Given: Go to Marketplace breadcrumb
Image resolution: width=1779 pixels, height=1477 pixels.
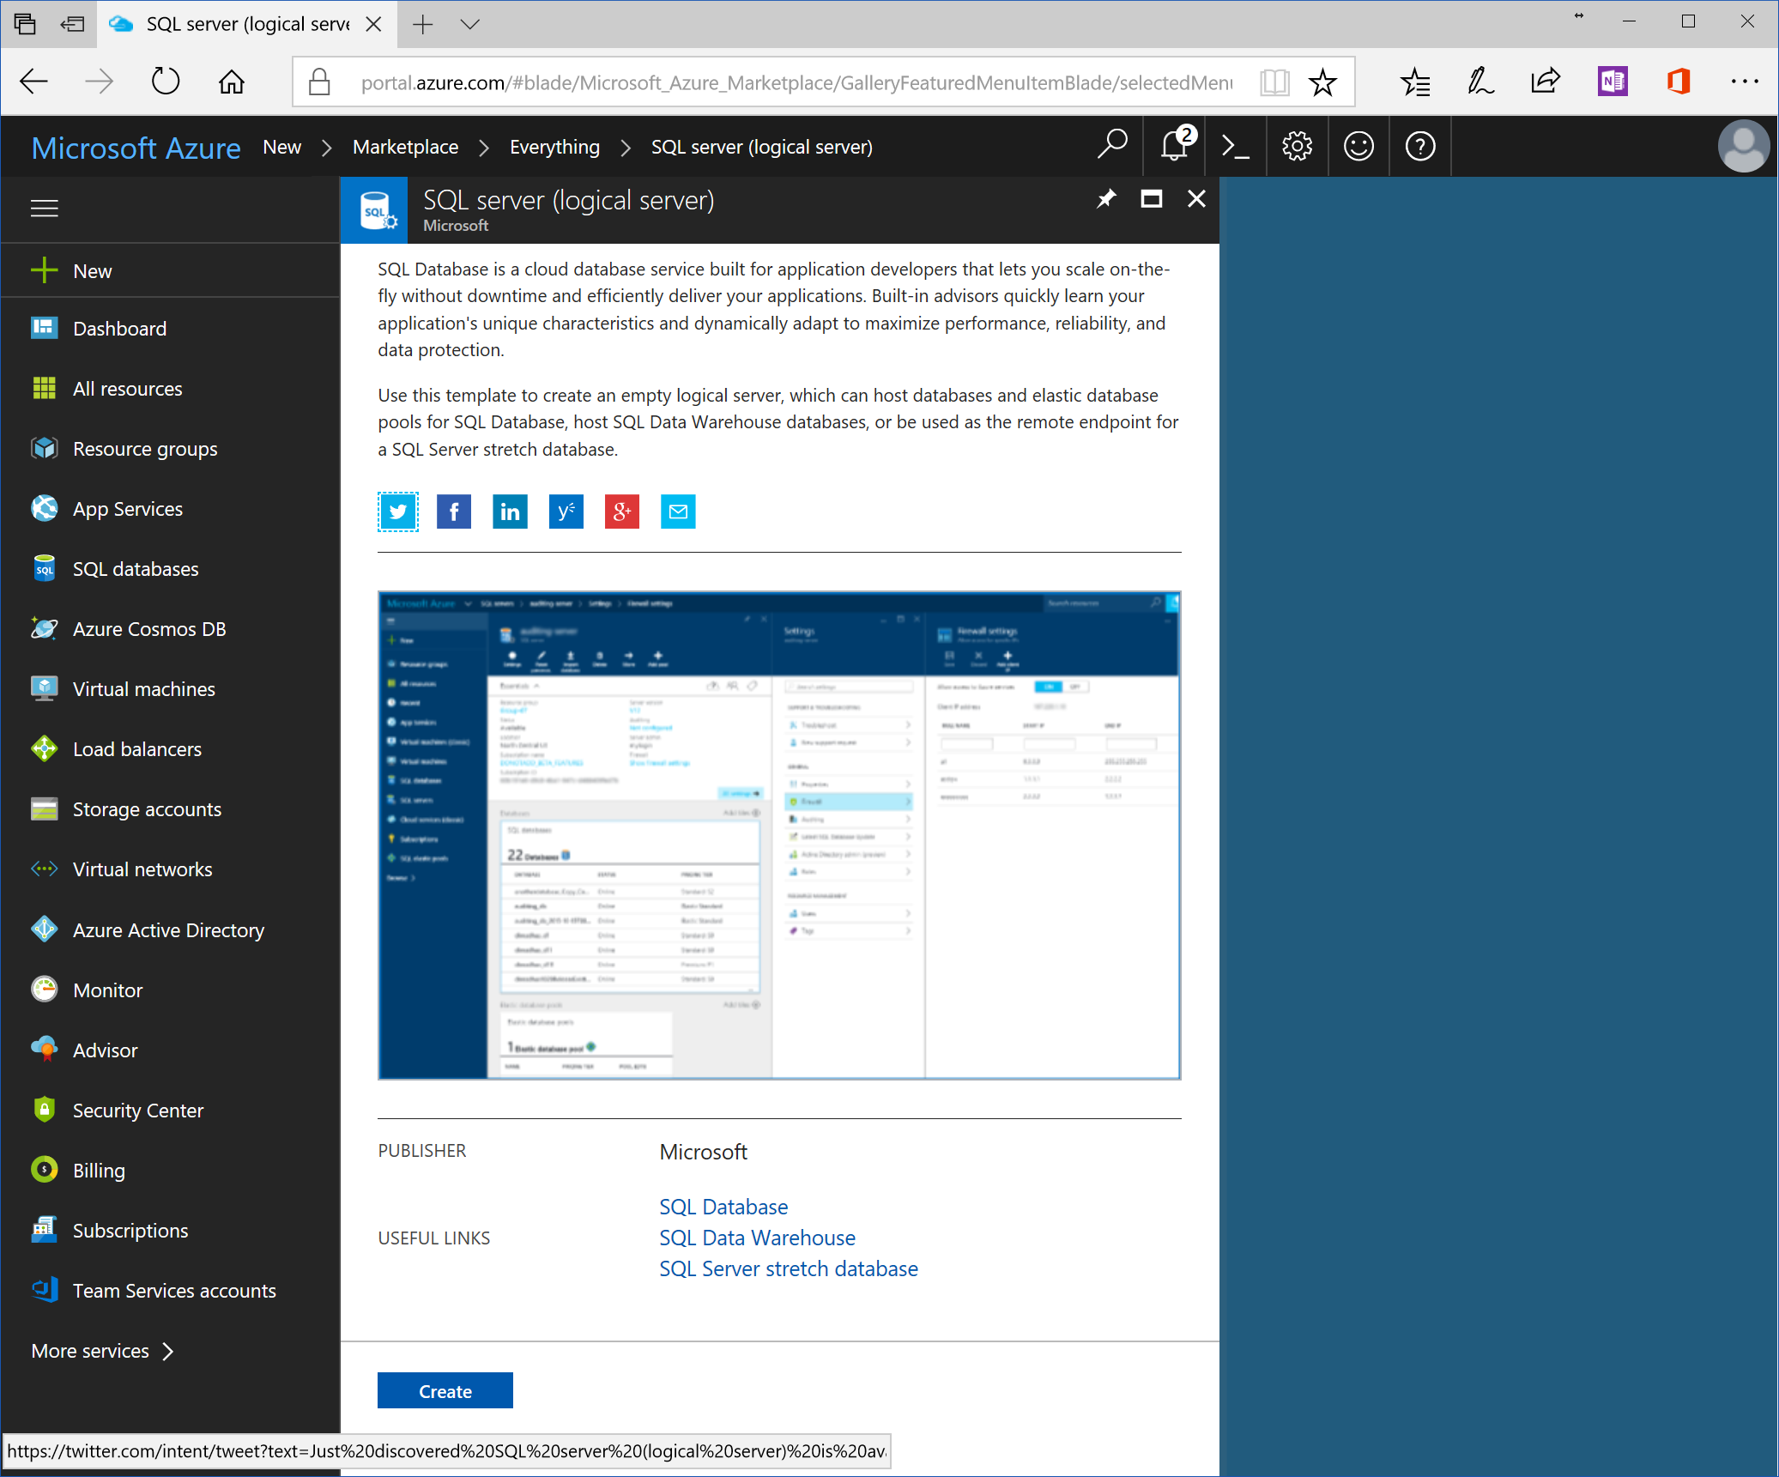Looking at the screenshot, I should (405, 147).
